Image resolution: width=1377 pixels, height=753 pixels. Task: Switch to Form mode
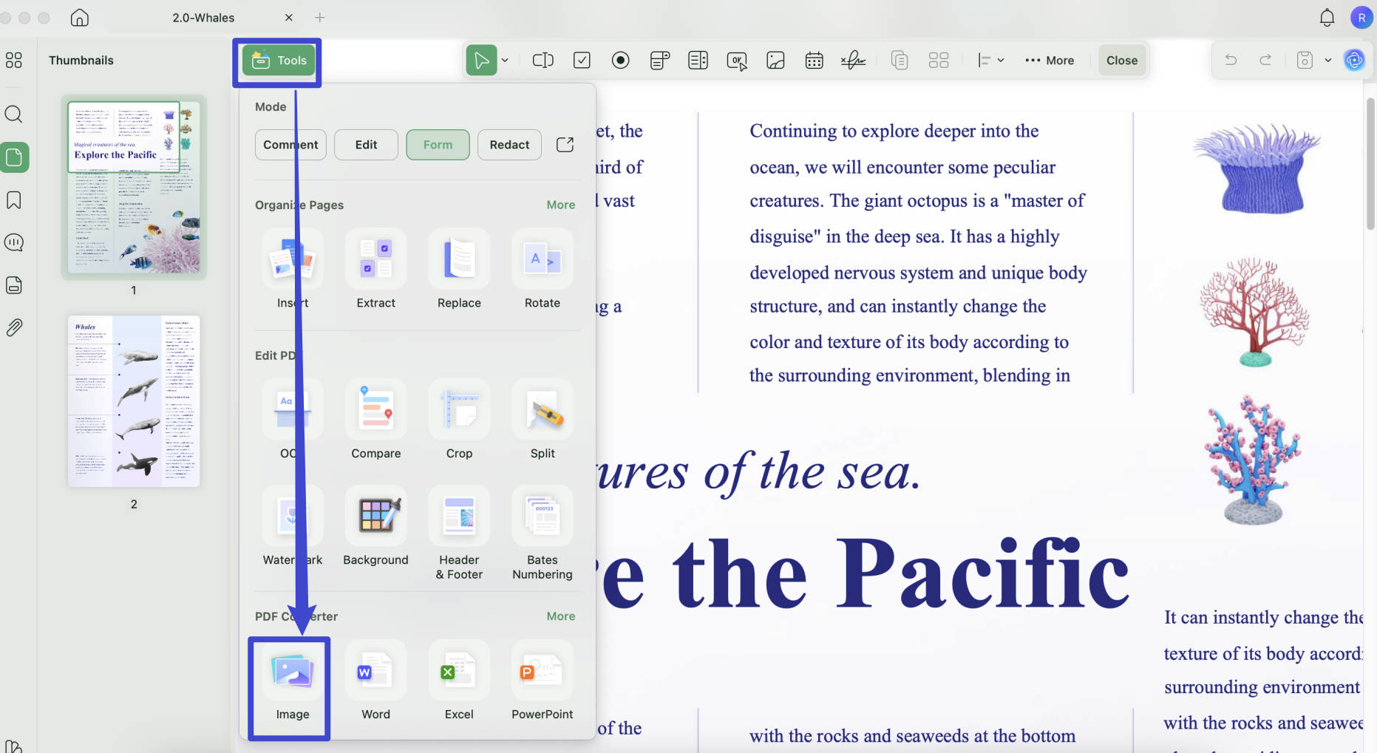(x=438, y=145)
